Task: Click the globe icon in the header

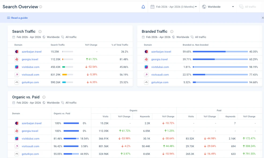Action: (204, 7)
